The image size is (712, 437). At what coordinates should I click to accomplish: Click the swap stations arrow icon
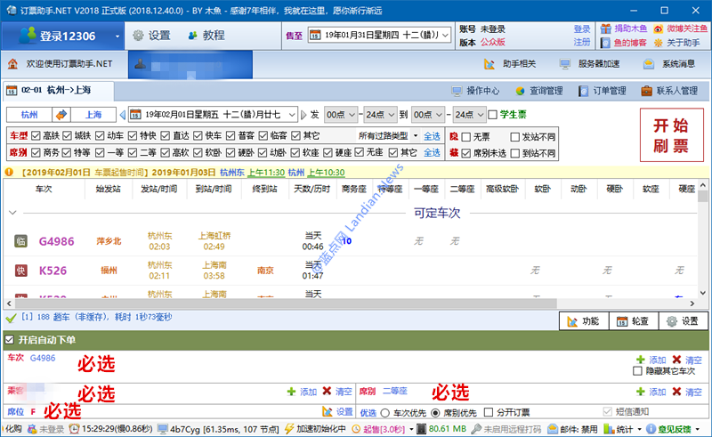(61, 115)
